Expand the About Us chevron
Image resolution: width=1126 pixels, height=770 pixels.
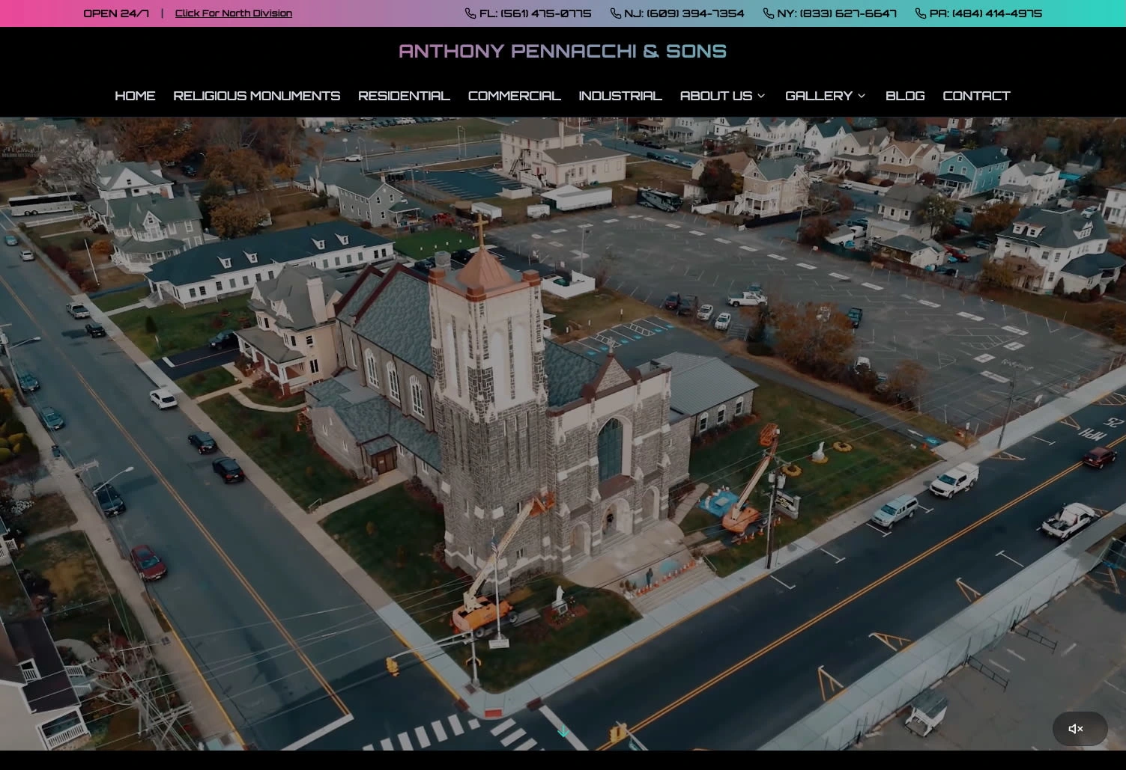click(x=761, y=96)
